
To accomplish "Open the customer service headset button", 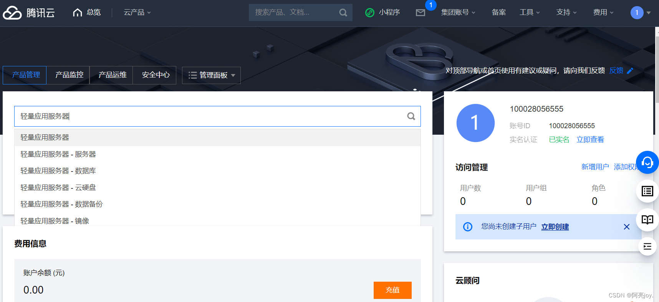I will tap(647, 162).
